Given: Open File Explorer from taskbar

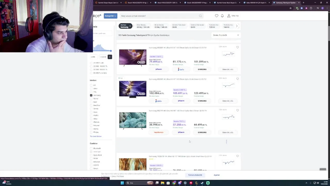Looking at the screenshot, I should click(162, 183).
